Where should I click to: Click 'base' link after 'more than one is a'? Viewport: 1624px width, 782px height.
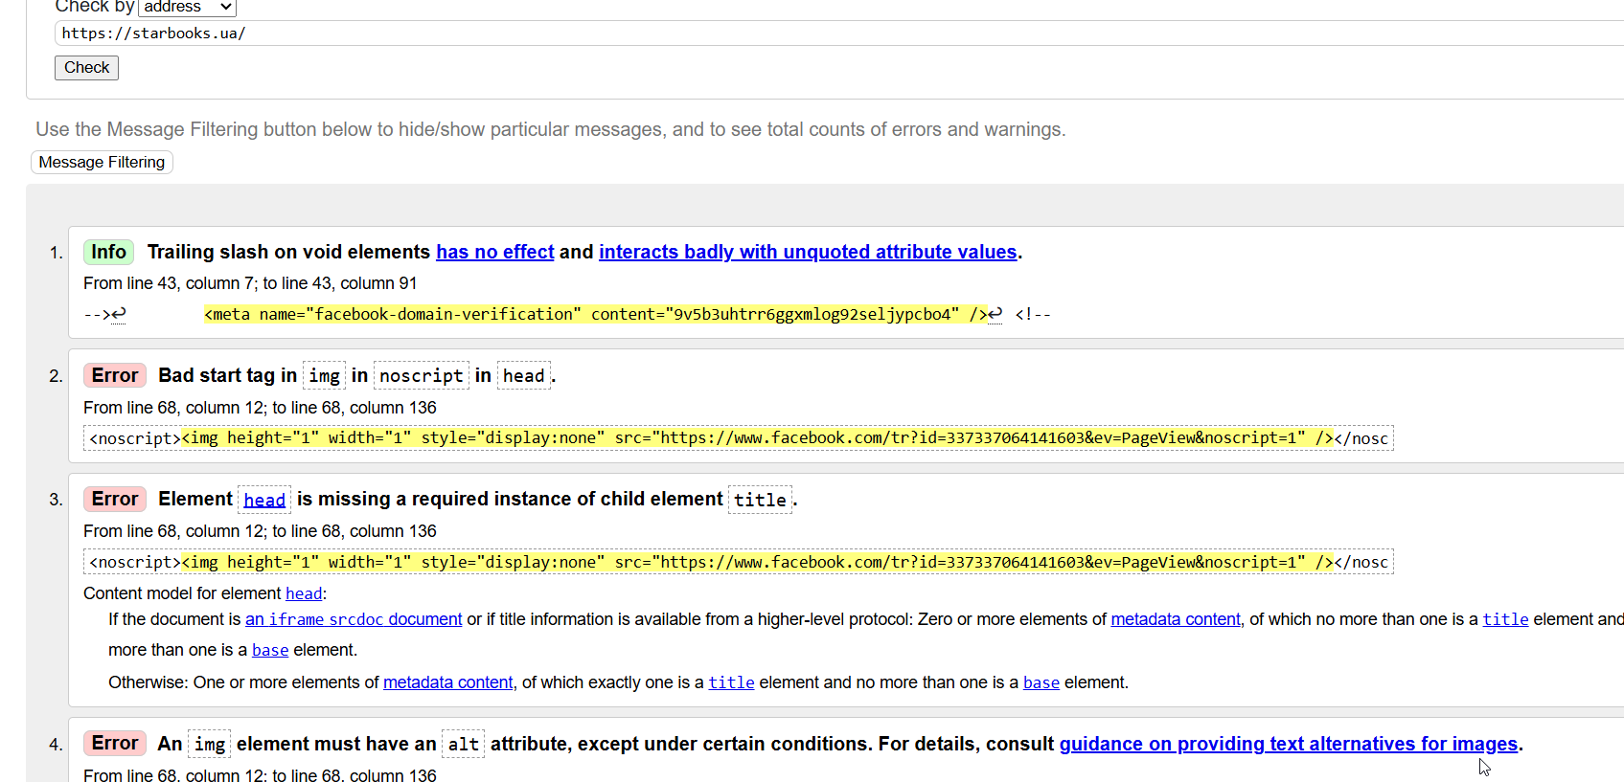270,650
